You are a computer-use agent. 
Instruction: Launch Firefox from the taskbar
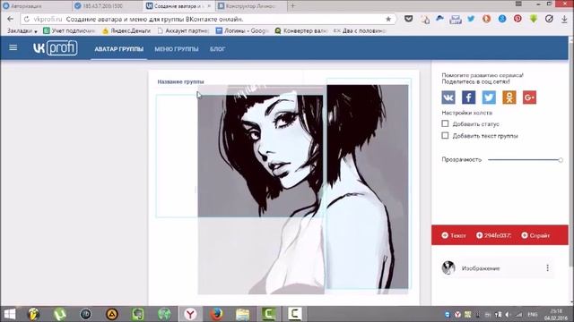coord(216,314)
